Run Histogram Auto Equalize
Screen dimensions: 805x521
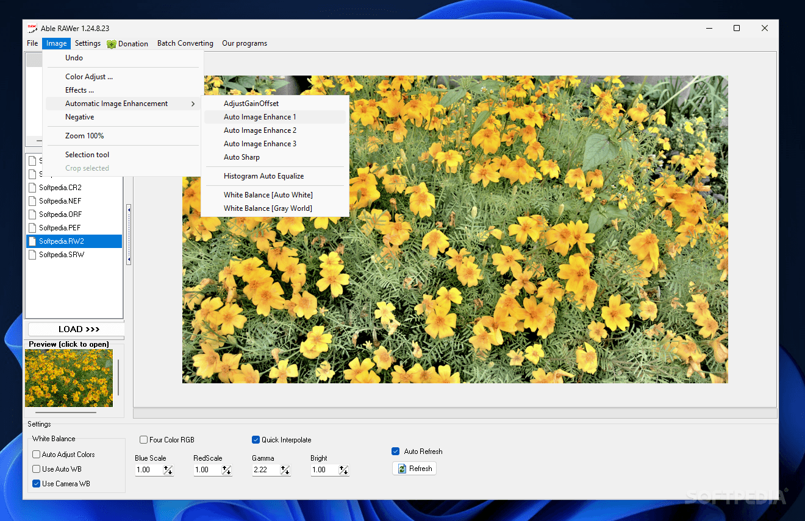[x=275, y=176]
